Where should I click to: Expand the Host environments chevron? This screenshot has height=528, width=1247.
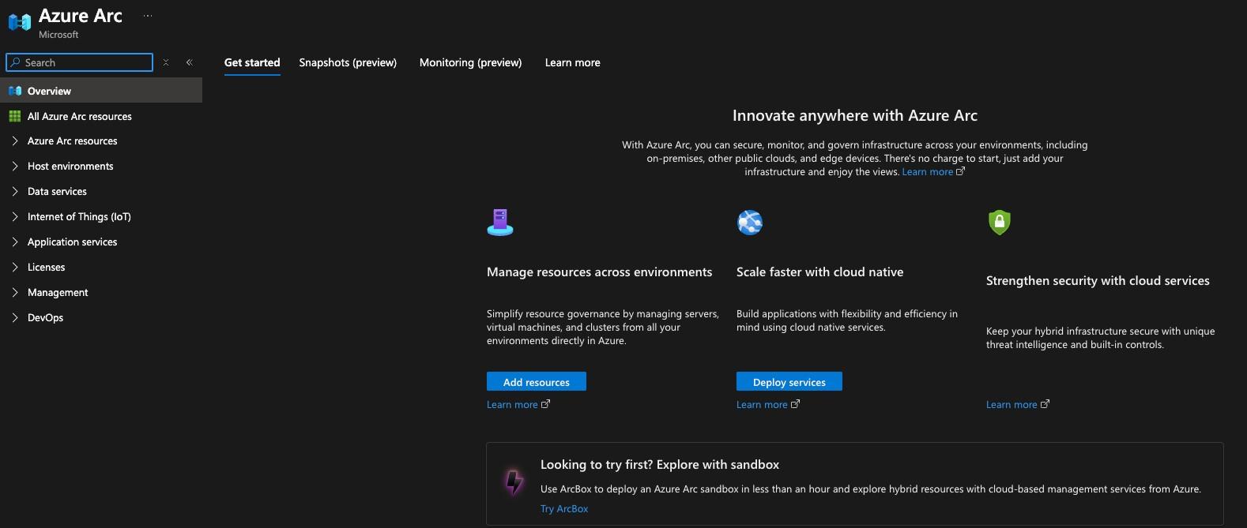point(15,167)
